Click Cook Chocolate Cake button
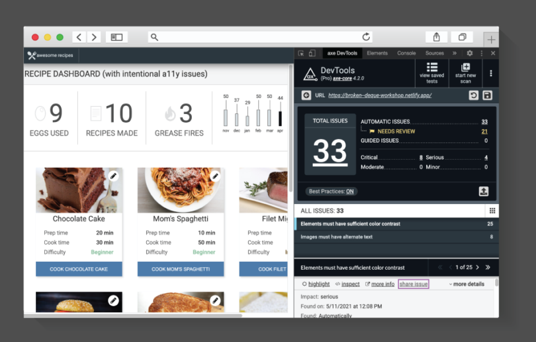Viewport: 536px width, 342px height. tap(79, 269)
